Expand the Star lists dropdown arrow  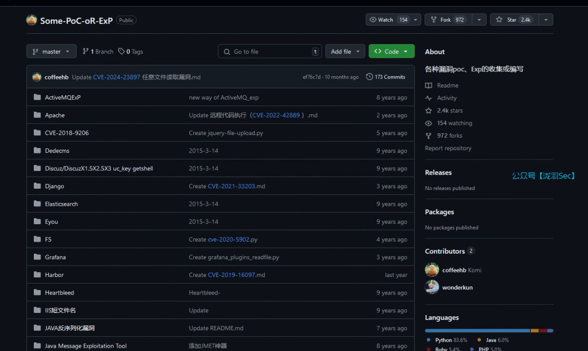(546, 20)
